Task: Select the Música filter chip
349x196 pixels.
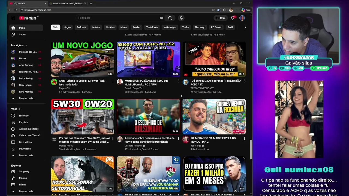Action: click(96, 27)
